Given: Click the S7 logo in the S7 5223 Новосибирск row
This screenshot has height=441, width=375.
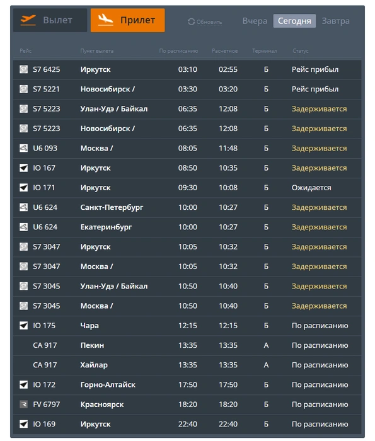Looking at the screenshot, I should click(x=23, y=129).
